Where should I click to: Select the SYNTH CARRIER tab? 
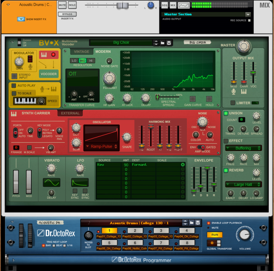pyautogui.click(x=36, y=113)
